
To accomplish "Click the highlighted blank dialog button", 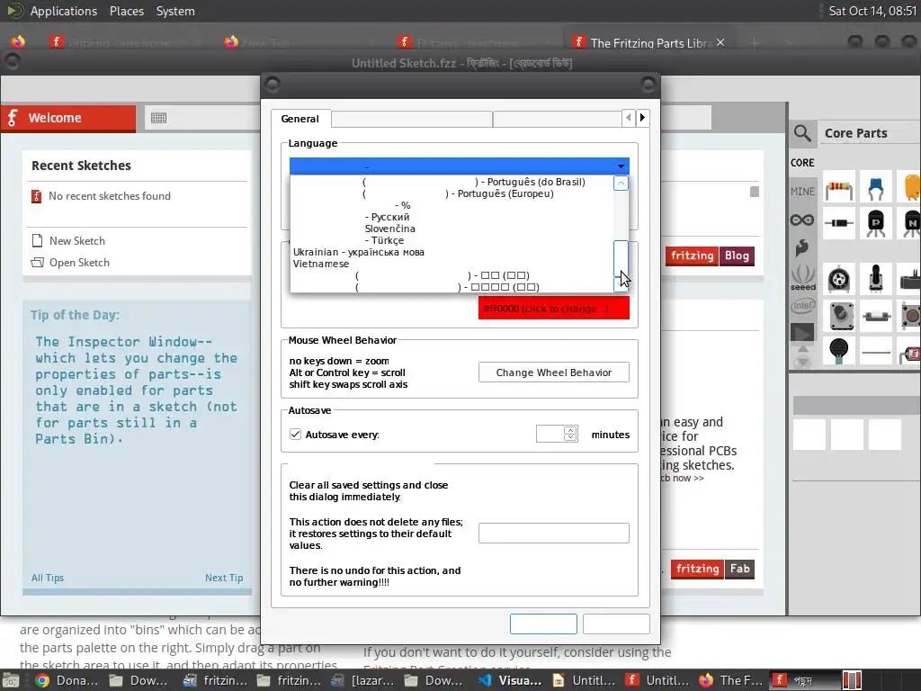I will pyautogui.click(x=543, y=624).
